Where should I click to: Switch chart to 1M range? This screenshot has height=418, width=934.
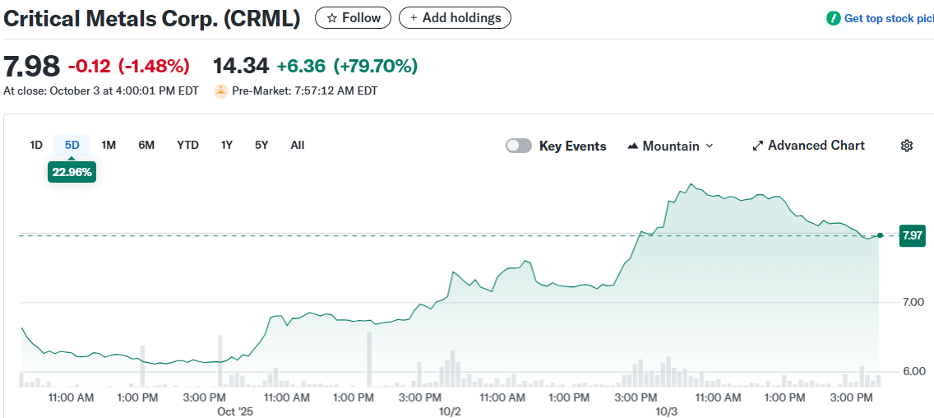pyautogui.click(x=109, y=145)
